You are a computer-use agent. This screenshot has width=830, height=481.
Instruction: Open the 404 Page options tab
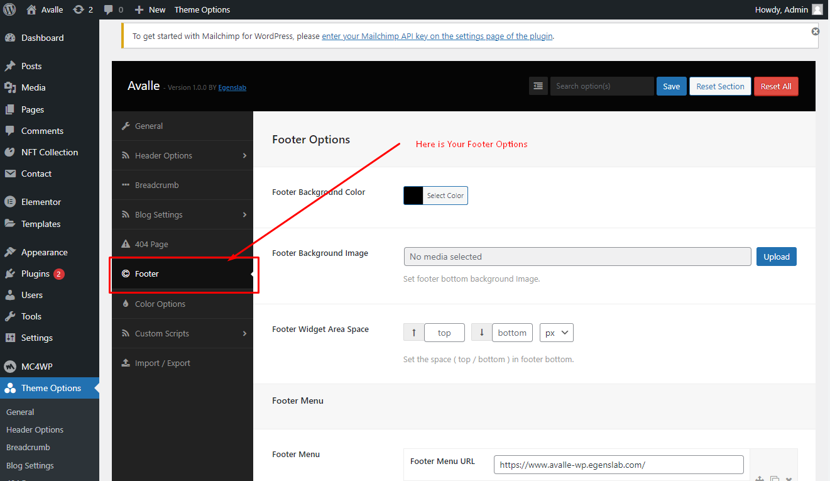tap(182, 244)
